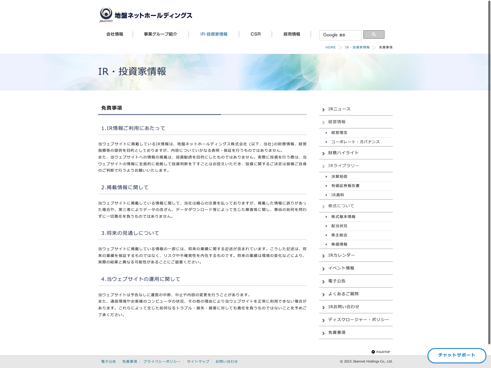Open the 事業グループ紹介 navigation menu
This screenshot has width=491, height=368.
[160, 34]
